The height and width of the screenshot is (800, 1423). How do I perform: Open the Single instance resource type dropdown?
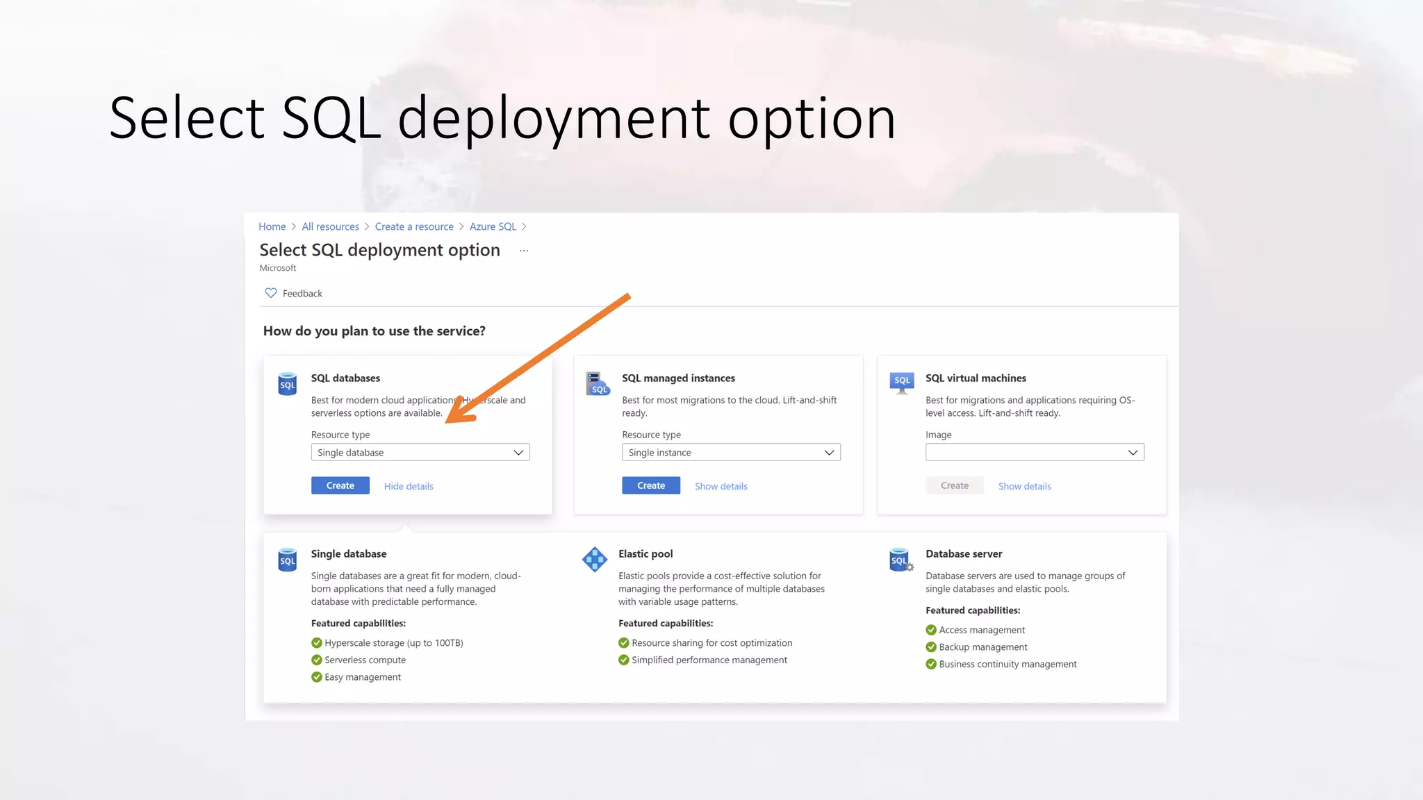tap(731, 452)
